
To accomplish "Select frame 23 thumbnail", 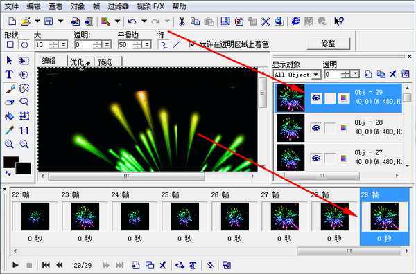I will (85, 217).
